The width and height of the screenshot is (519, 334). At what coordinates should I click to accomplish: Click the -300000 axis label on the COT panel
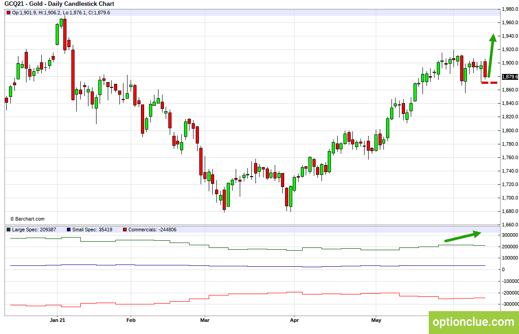coord(510,304)
